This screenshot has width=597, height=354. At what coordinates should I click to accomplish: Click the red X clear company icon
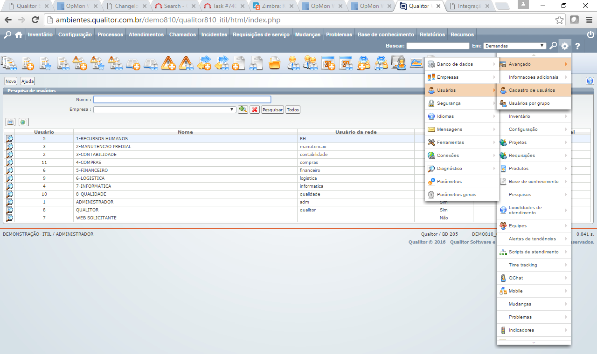[254, 109]
